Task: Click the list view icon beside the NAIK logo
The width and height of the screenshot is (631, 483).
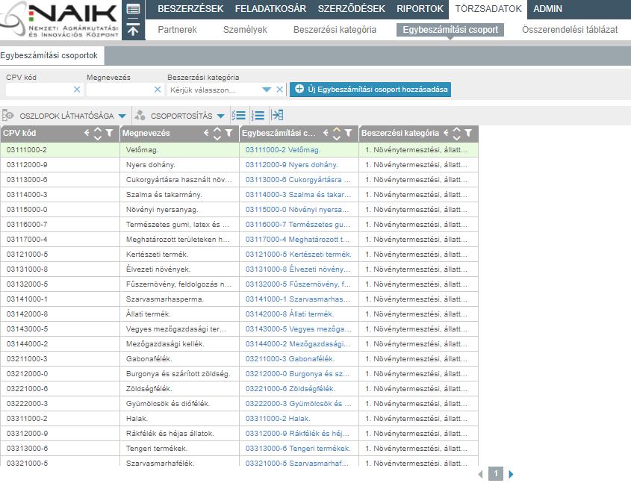Action: pyautogui.click(x=133, y=9)
